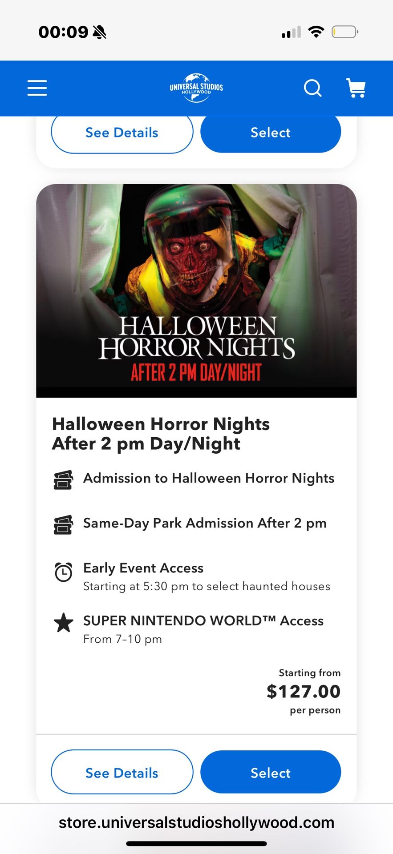Screen dimensions: 393x854
Task: Click the muted notifications bell icon in status bar
Action: pos(99,31)
